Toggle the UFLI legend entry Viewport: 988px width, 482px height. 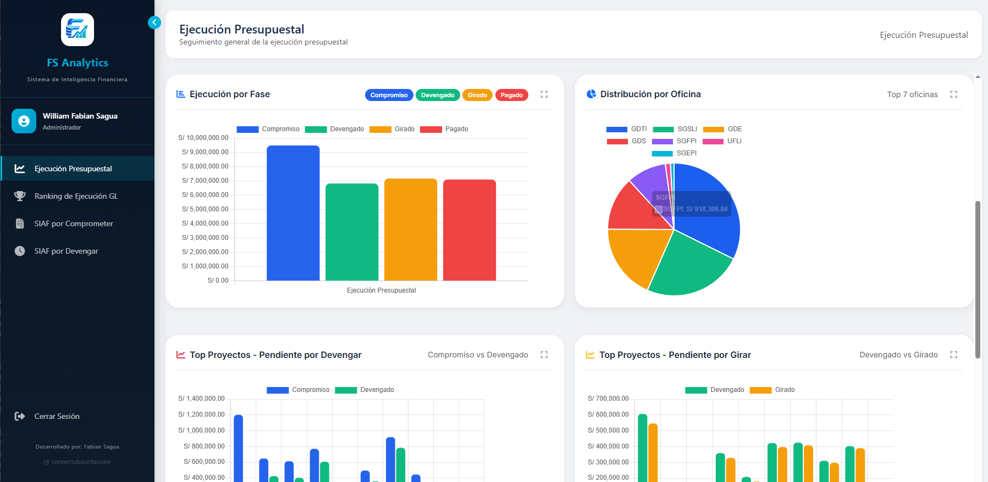click(722, 141)
